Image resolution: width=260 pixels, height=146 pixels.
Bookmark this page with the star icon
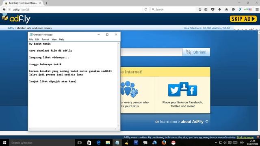[x=200, y=9]
